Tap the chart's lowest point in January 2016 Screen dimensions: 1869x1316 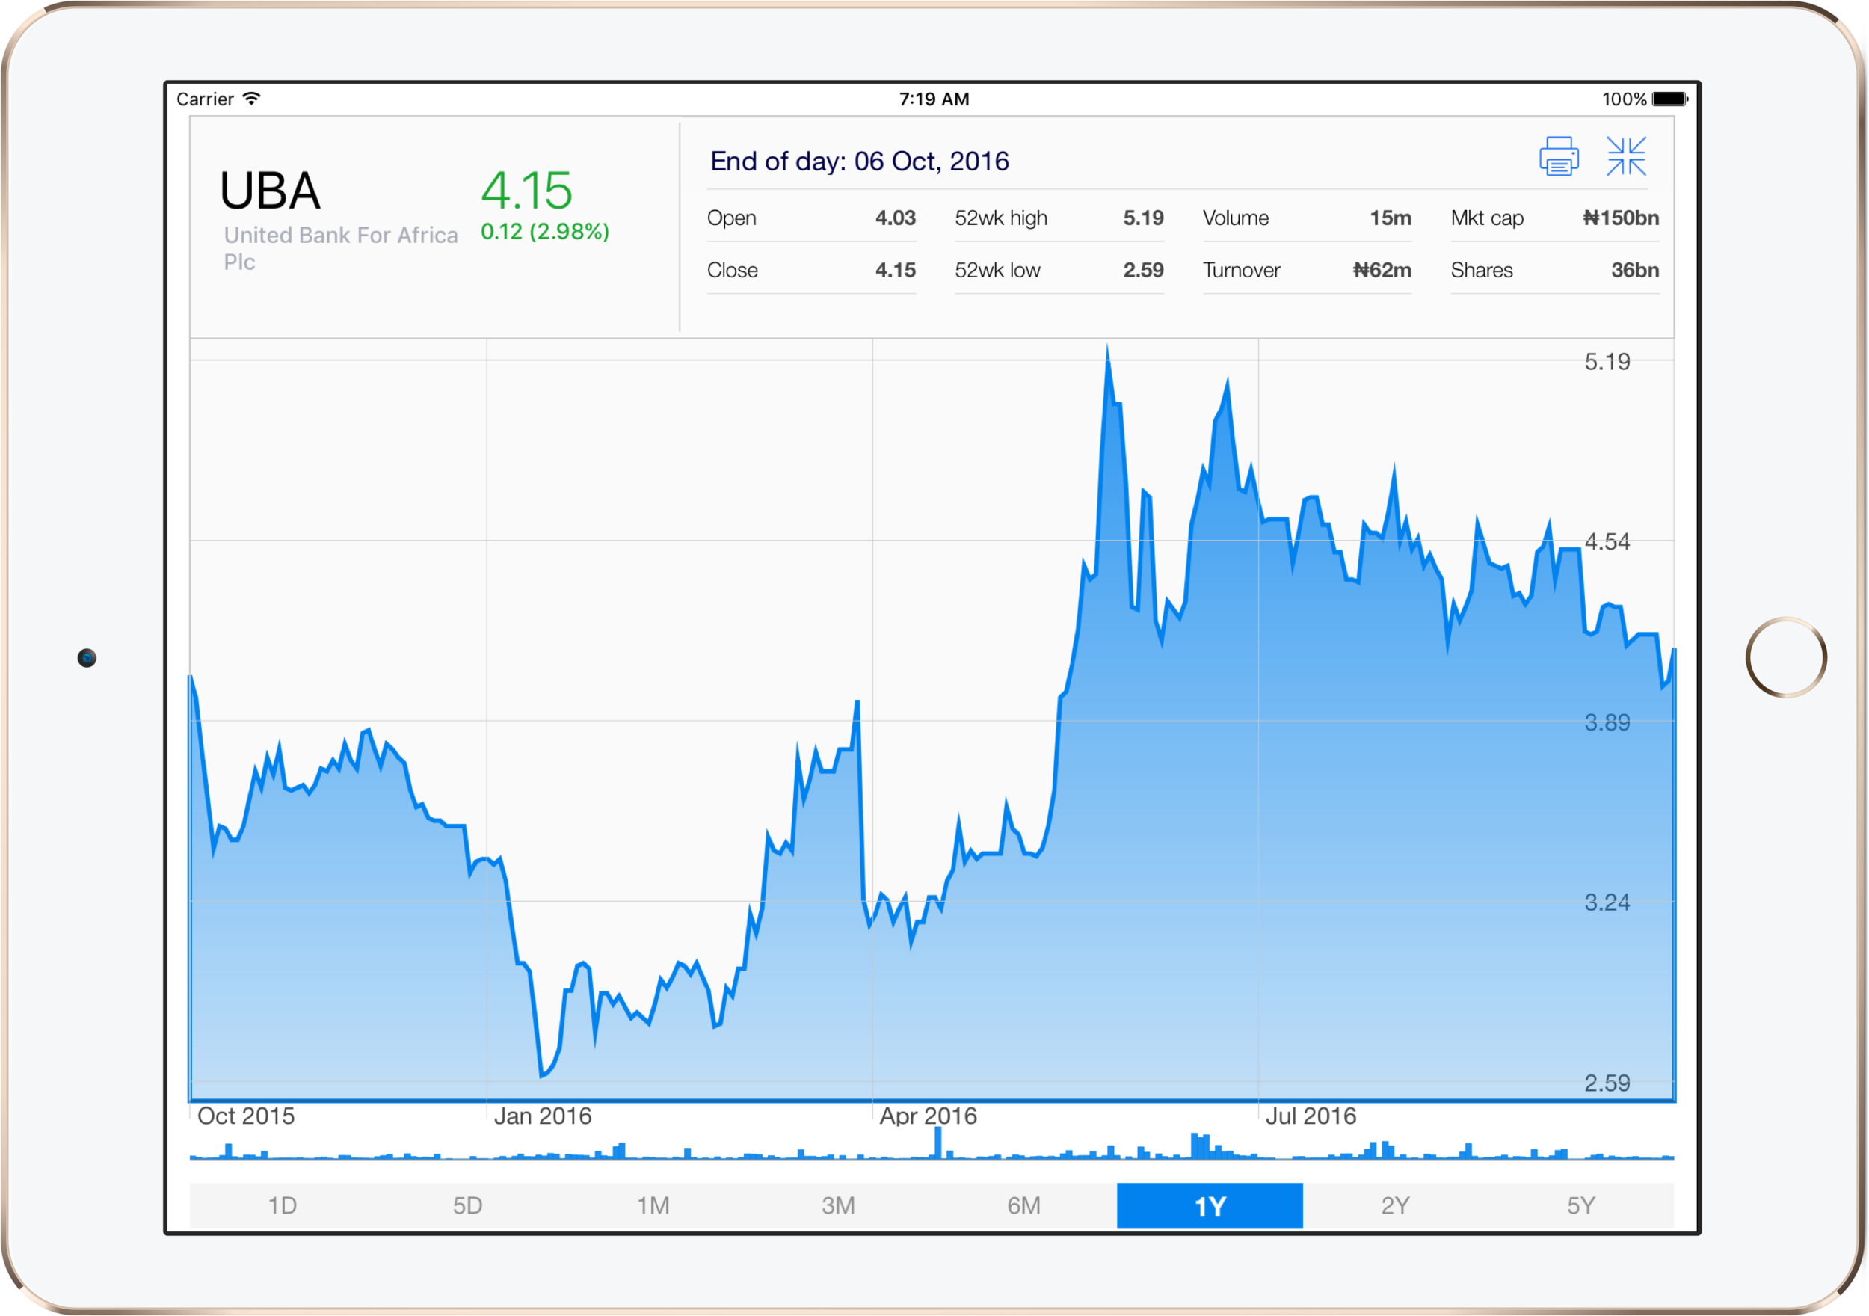542,1076
